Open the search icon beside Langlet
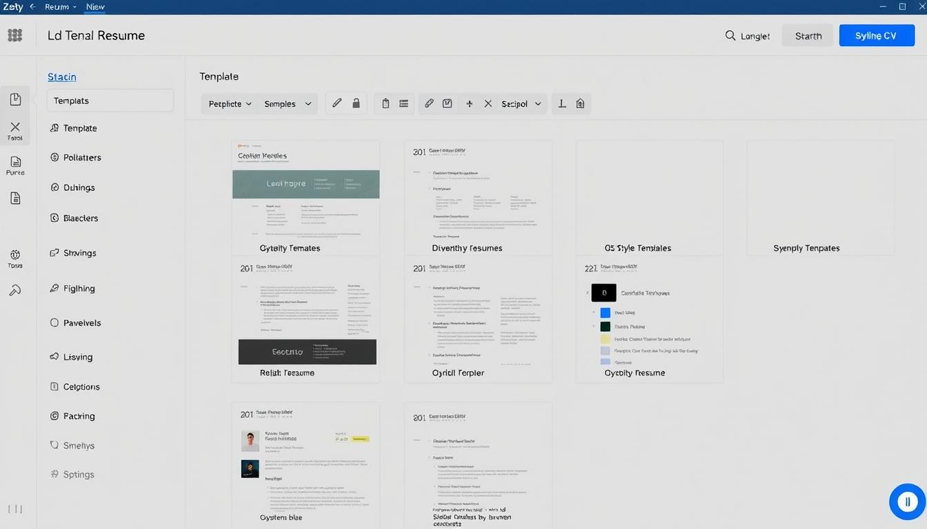The height and width of the screenshot is (529, 927). (729, 34)
